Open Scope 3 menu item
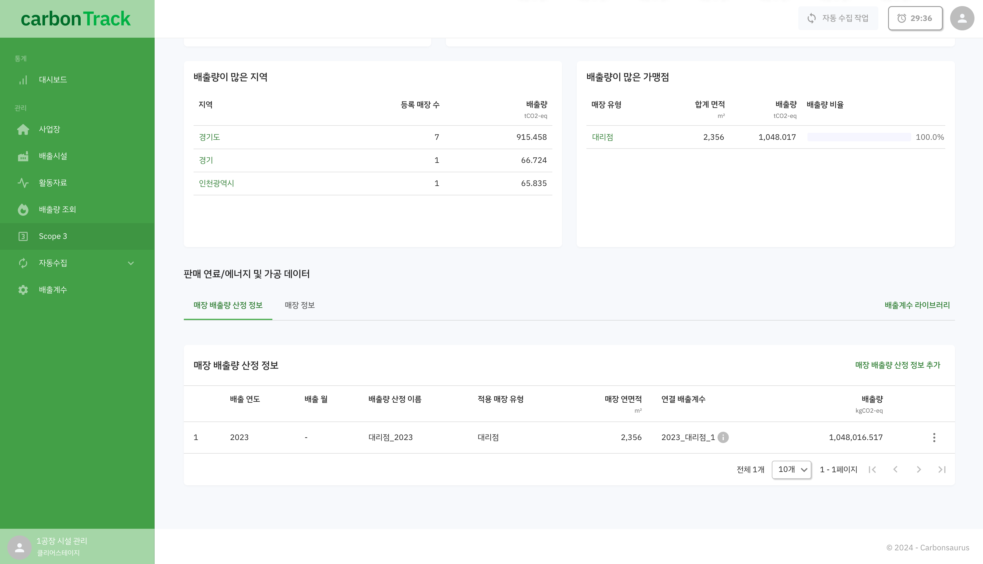The image size is (983, 564). [x=77, y=236]
